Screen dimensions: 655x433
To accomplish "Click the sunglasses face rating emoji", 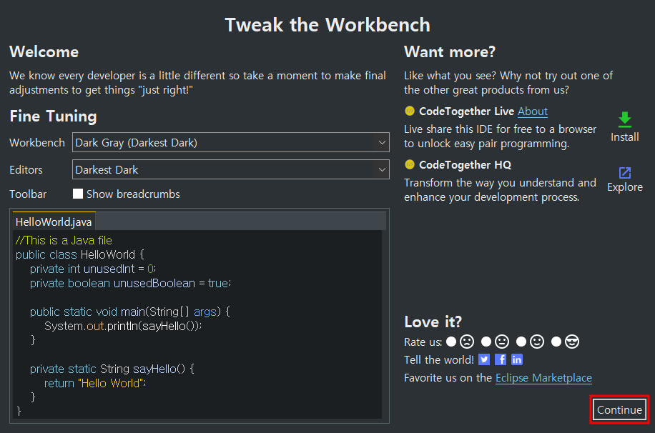I will [x=572, y=342].
